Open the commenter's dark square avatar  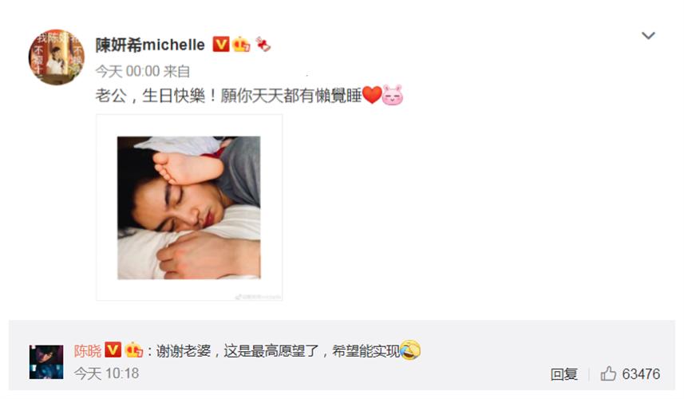click(46, 362)
